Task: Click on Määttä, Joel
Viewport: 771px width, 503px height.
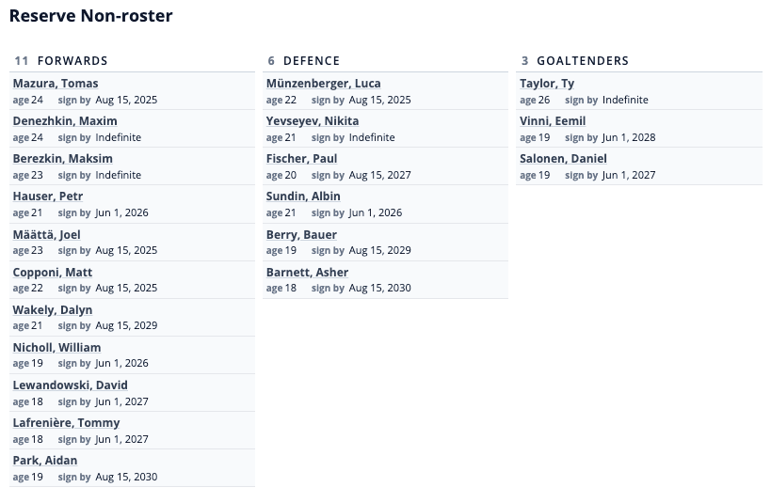Action: 47,235
